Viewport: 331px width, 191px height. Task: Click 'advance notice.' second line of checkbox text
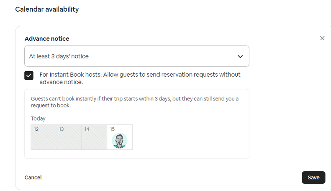click(61, 82)
